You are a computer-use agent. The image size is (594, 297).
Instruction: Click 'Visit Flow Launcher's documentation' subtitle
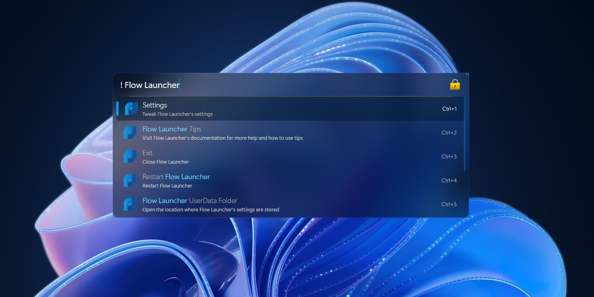(223, 138)
